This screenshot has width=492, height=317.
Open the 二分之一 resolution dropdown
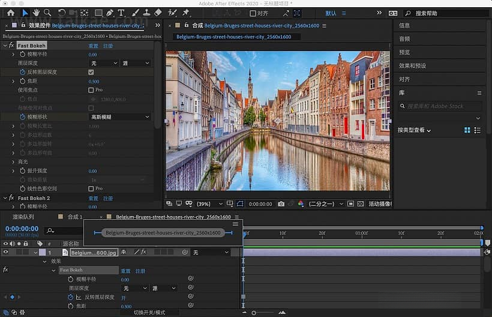(x=326, y=204)
